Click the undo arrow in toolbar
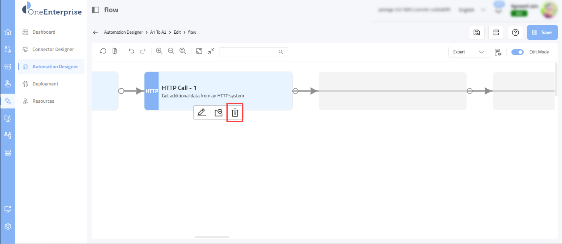 click(x=131, y=51)
